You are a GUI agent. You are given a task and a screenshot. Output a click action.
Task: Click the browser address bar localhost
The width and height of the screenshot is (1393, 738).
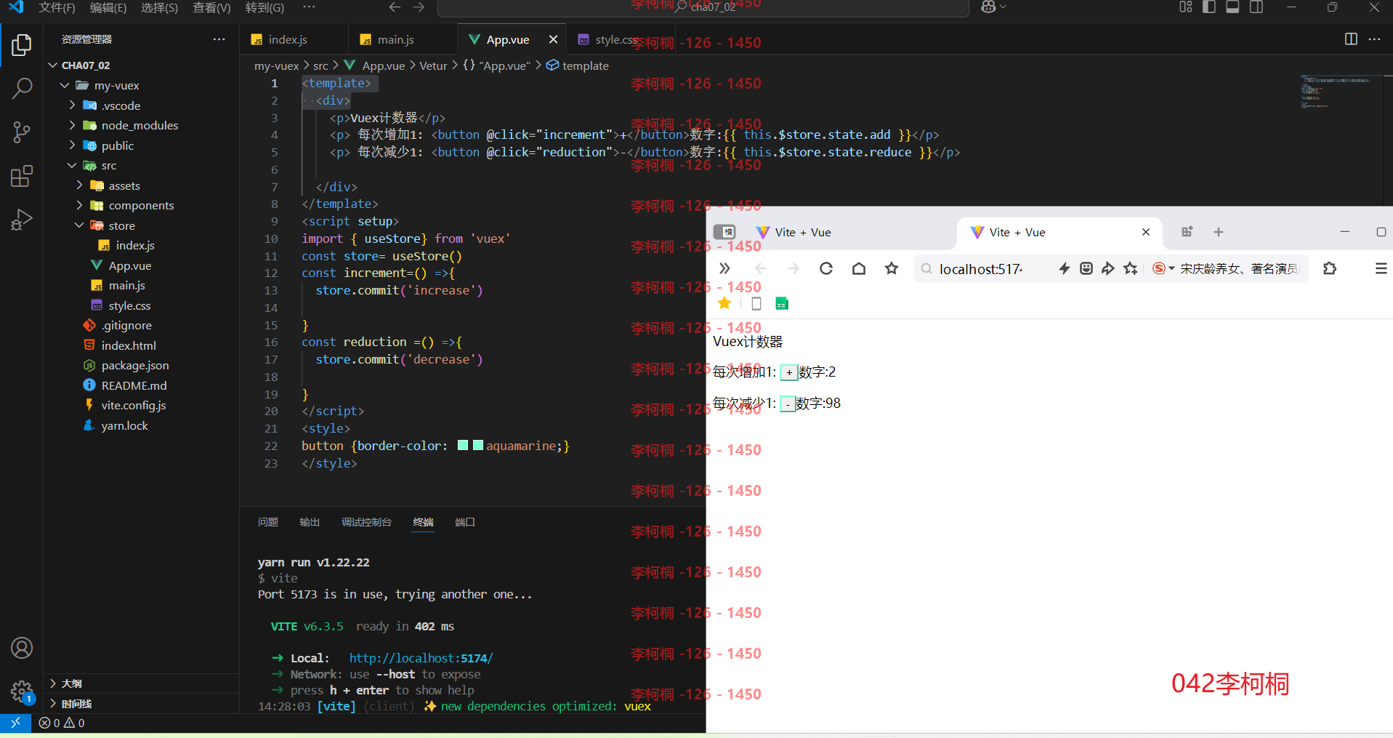click(981, 269)
